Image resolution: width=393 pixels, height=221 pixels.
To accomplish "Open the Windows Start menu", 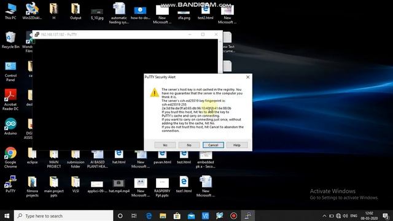I will (x=7, y=215).
